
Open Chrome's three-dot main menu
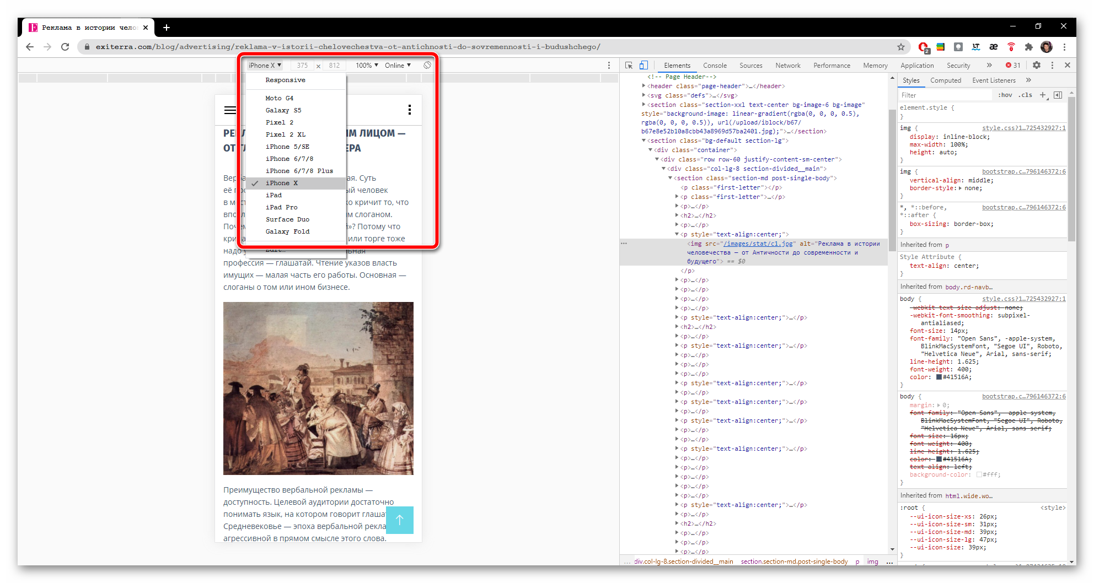click(1065, 47)
